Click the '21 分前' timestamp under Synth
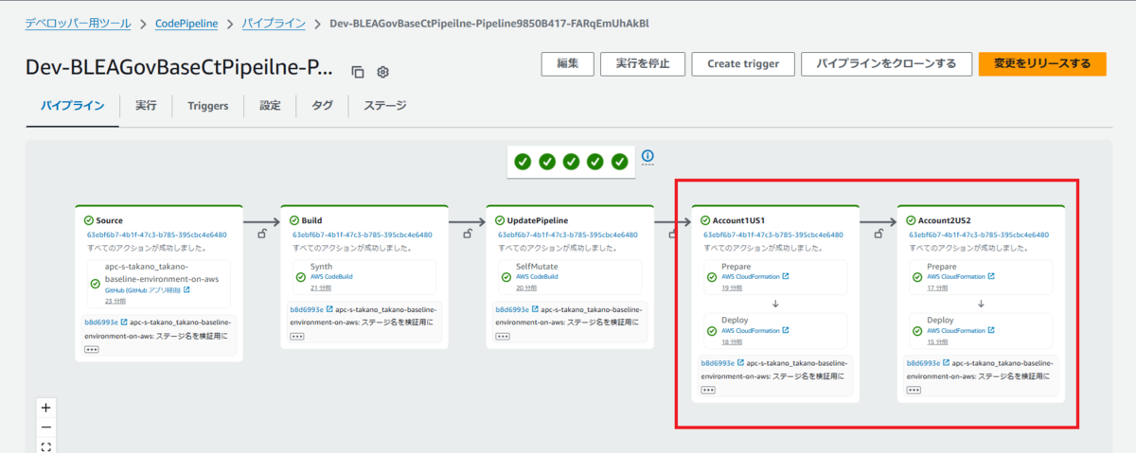This screenshot has width=1136, height=453. pyautogui.click(x=321, y=287)
